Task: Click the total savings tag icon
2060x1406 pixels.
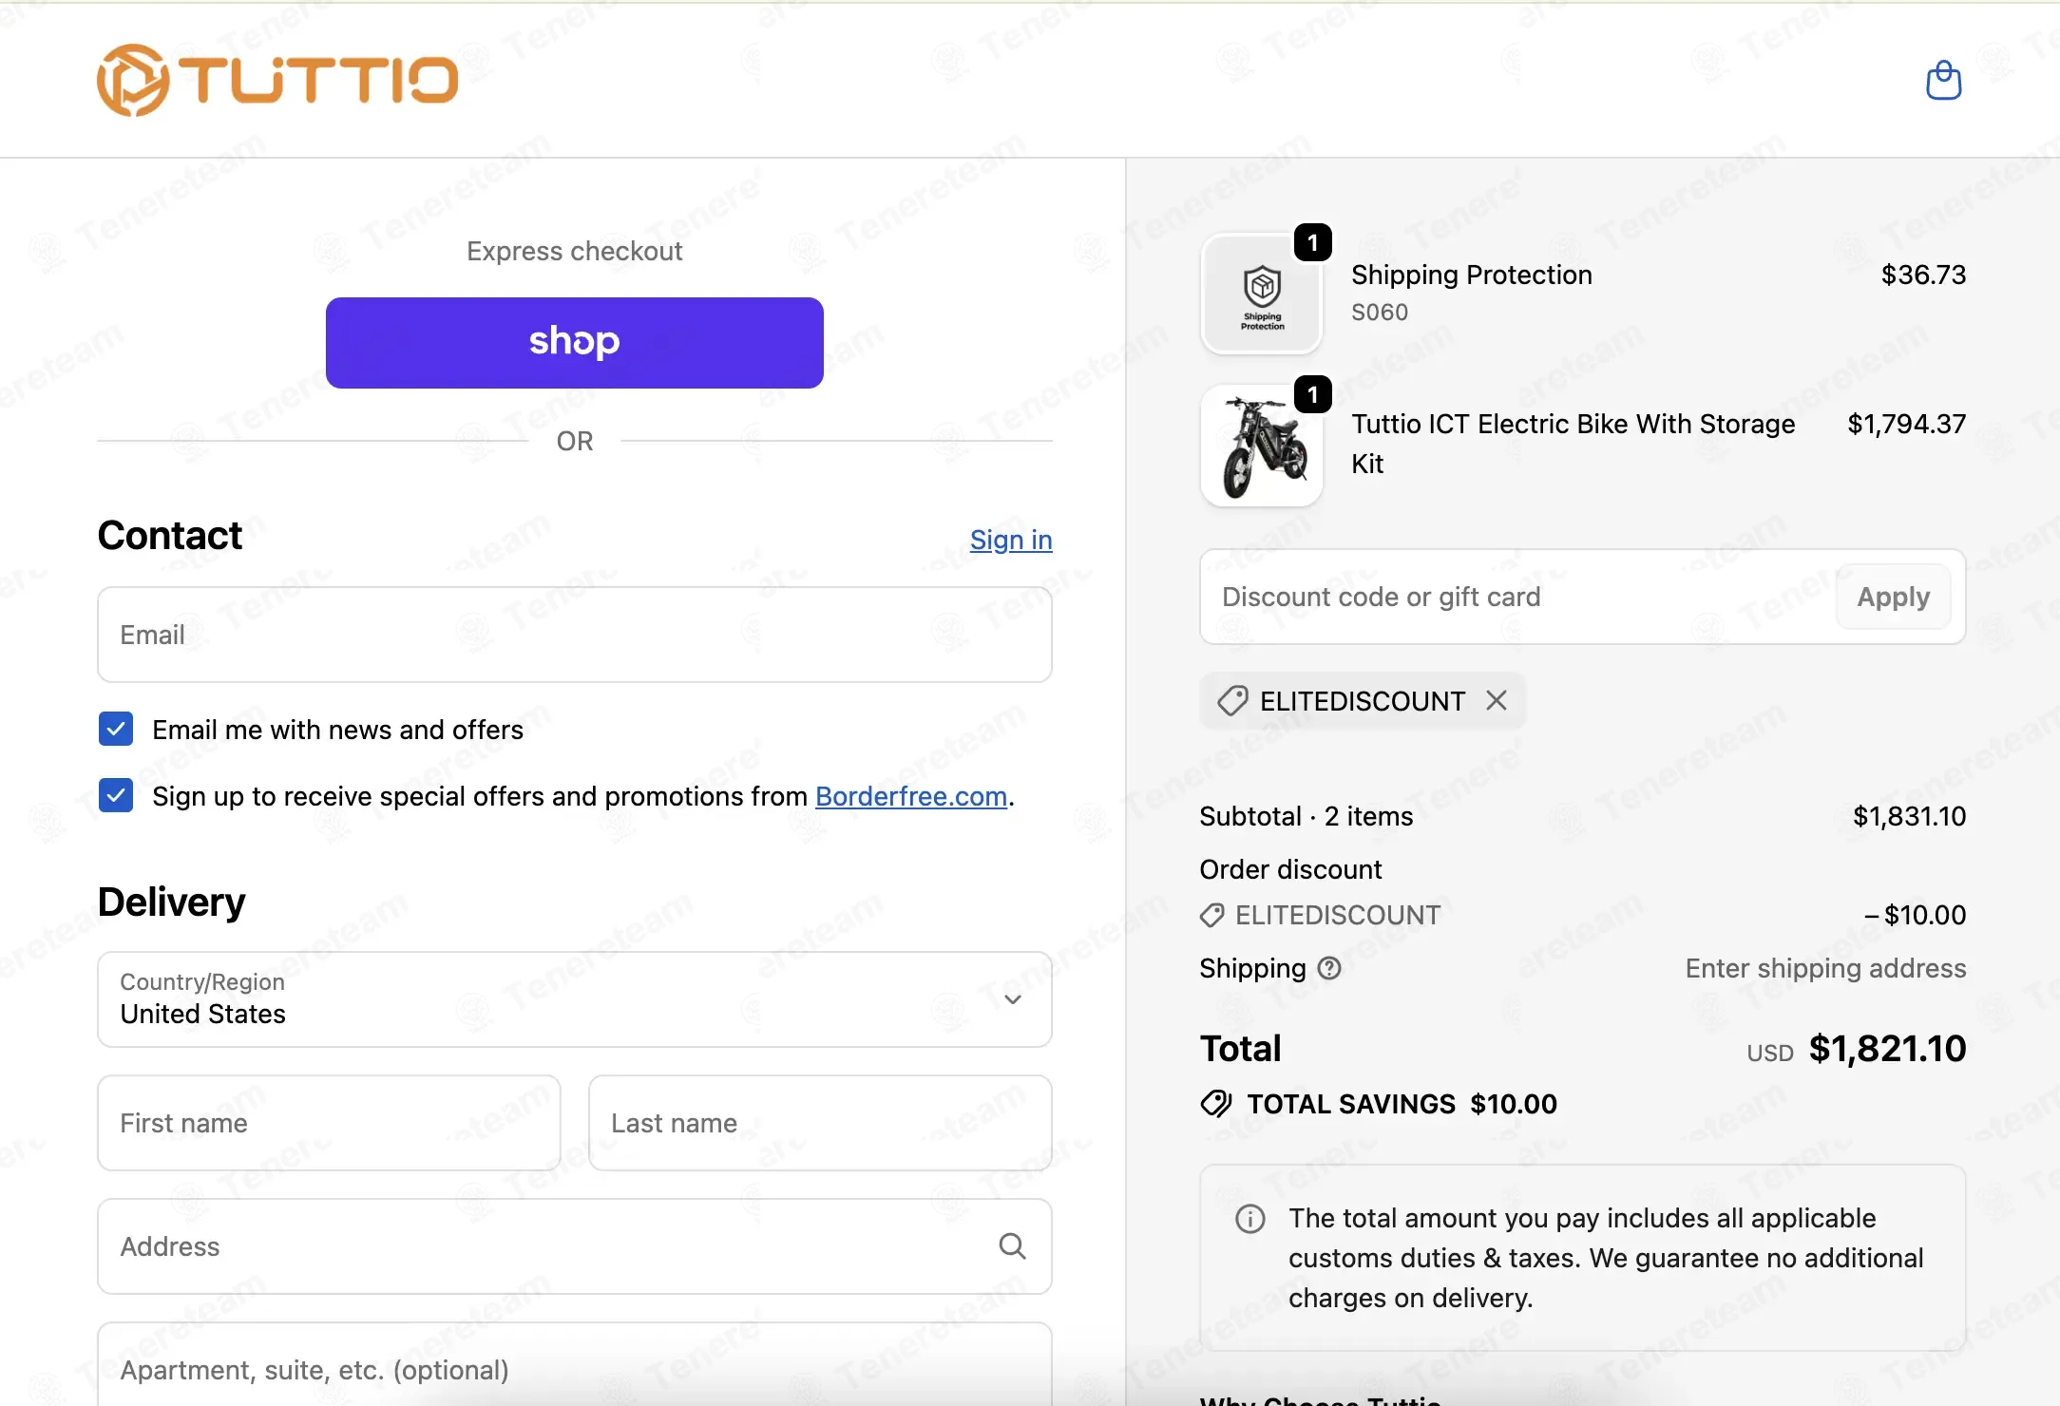Action: (1216, 1104)
